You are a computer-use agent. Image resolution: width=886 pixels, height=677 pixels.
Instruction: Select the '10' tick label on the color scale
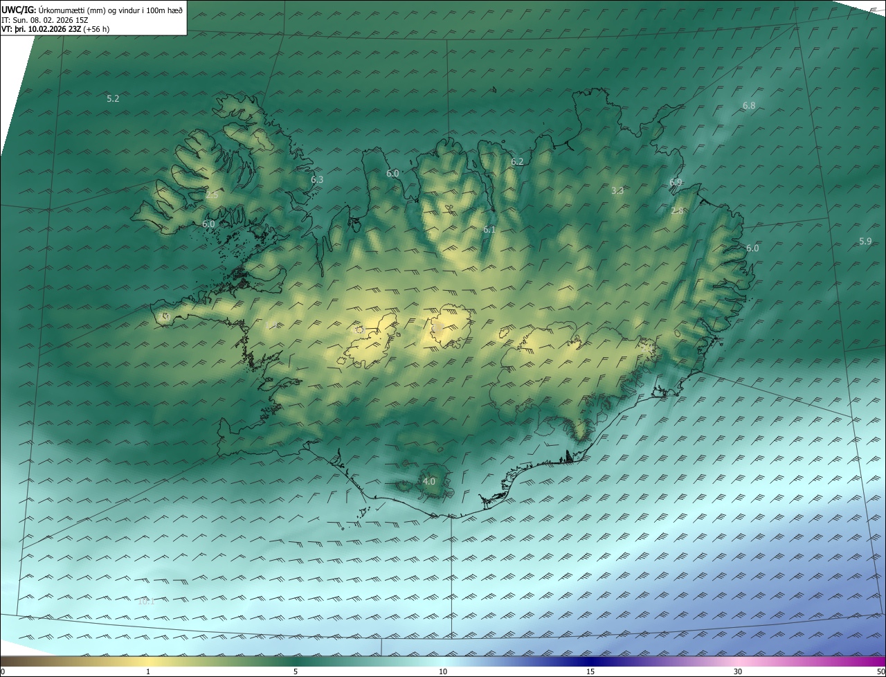443,671
